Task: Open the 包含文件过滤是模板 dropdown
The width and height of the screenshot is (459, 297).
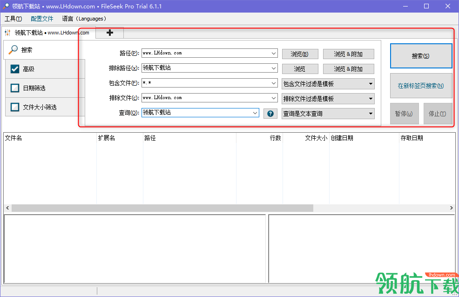Action: pyautogui.click(x=328, y=84)
